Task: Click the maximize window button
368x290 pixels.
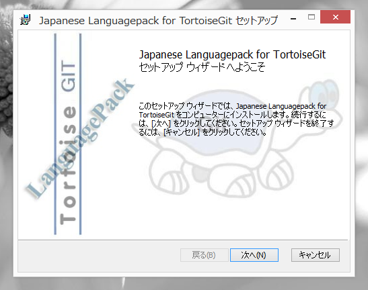Action: click(x=311, y=17)
